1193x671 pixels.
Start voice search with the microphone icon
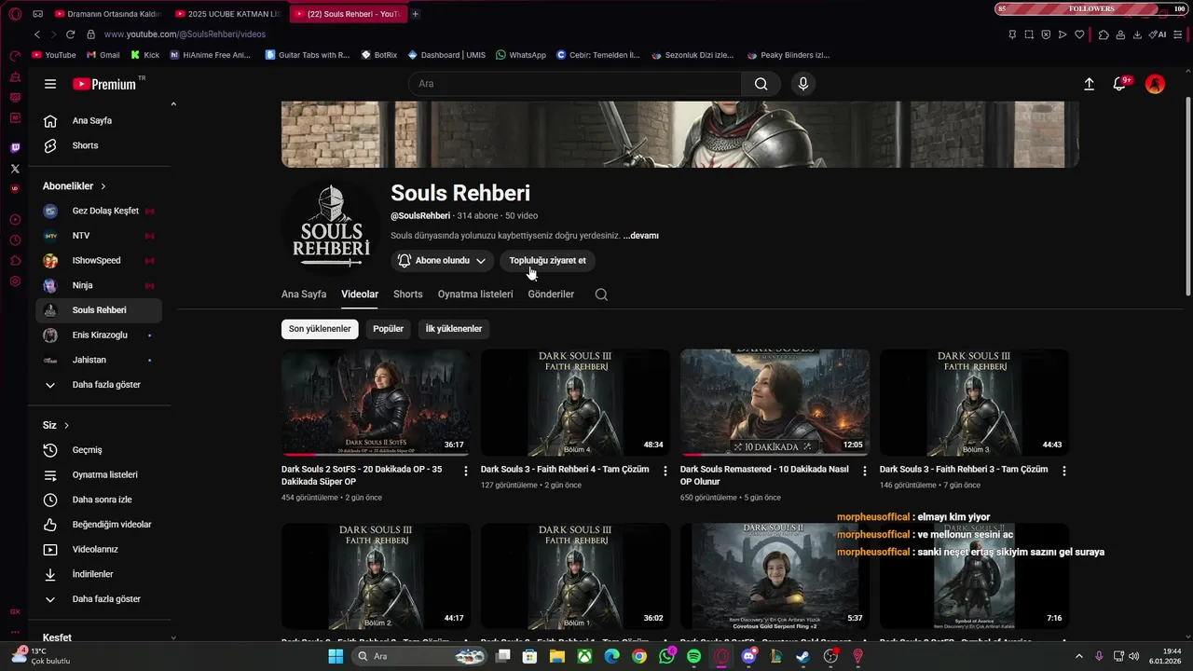point(803,84)
